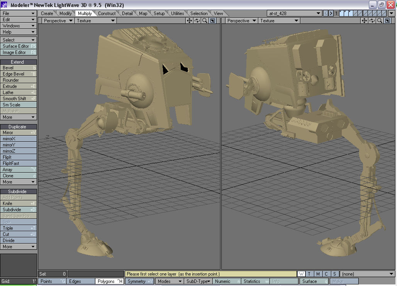Click the zoom magnifier in left viewport
The image size is (397, 286).
pos(205,21)
